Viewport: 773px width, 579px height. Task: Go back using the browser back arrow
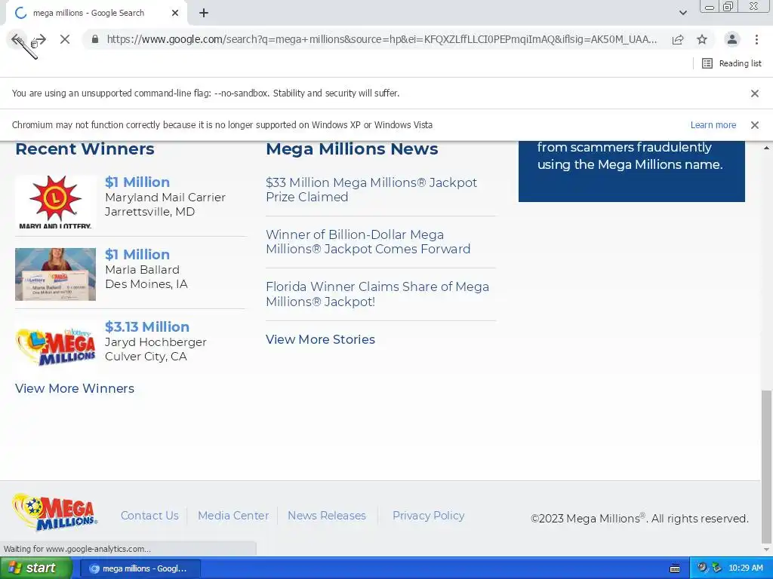[x=17, y=39]
